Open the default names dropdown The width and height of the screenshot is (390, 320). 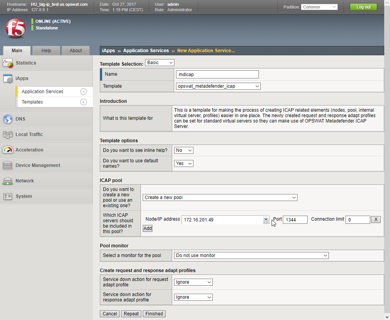(x=183, y=163)
